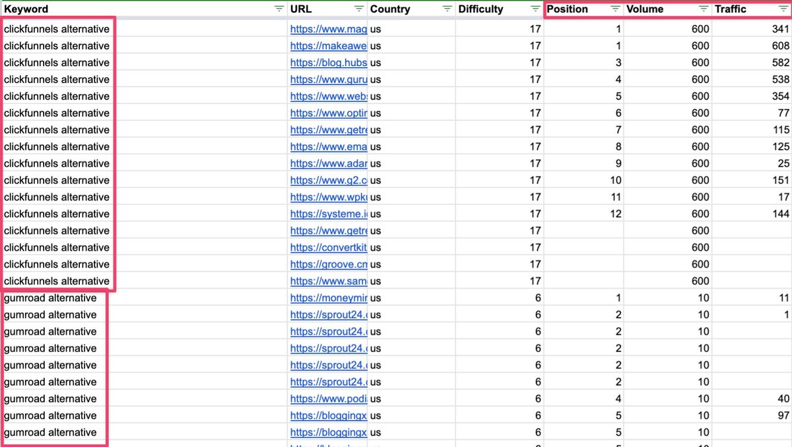
Task: Select traffic value 125
Action: 781,146
